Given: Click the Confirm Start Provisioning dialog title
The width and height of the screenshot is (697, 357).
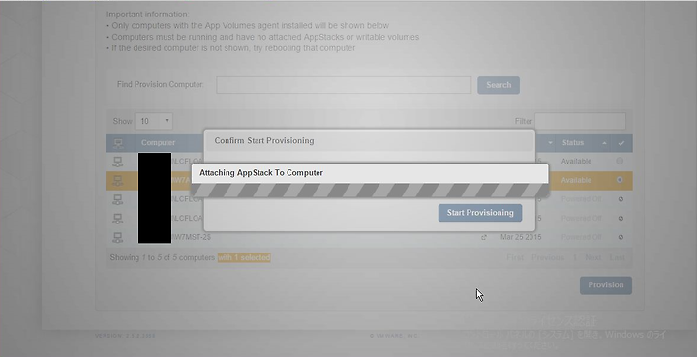Looking at the screenshot, I should pyautogui.click(x=264, y=140).
